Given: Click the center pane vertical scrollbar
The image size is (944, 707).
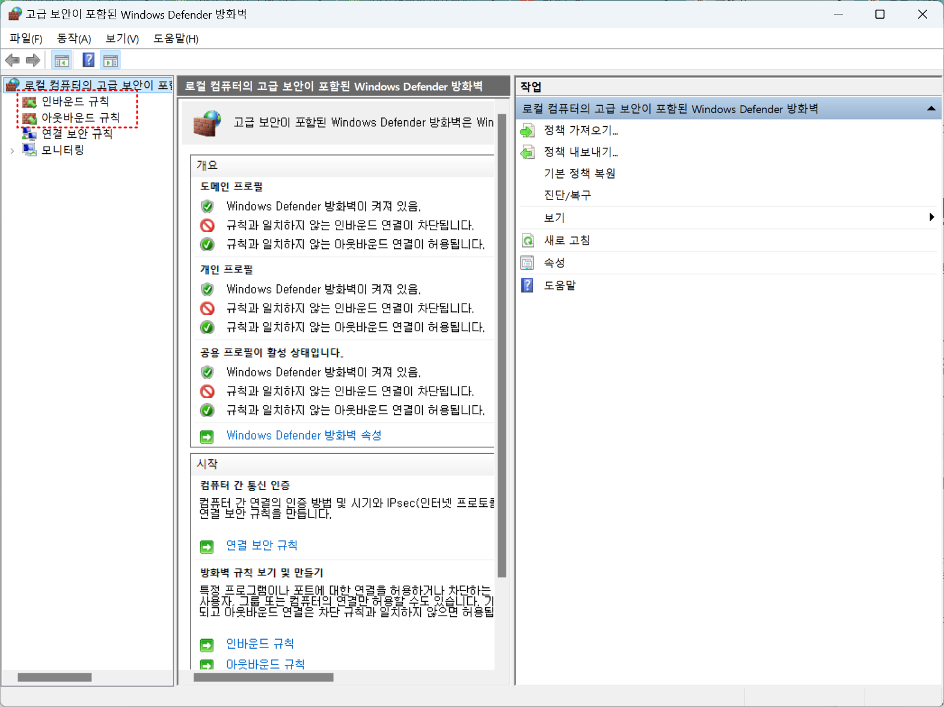Looking at the screenshot, I should pos(502,346).
